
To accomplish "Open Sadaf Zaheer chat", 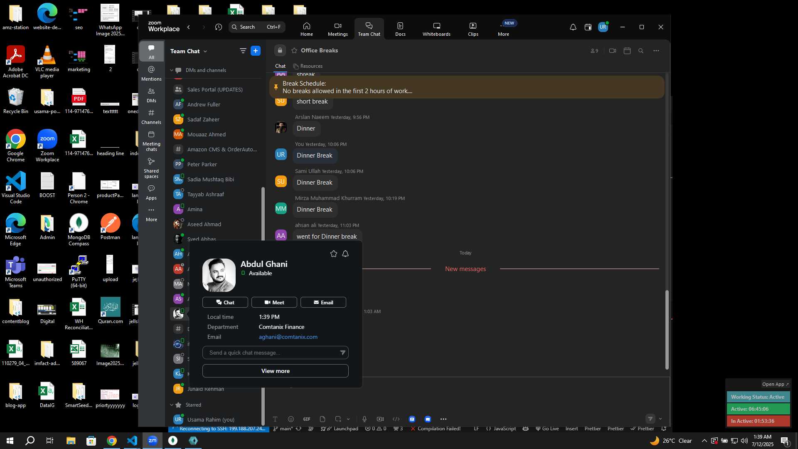I will [215, 119].
